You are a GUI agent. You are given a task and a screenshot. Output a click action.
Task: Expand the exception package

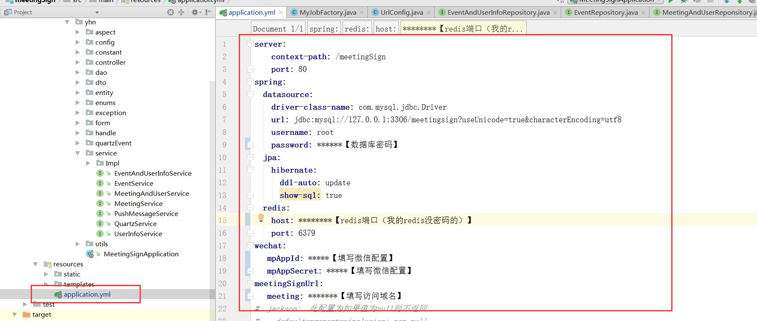[78, 113]
